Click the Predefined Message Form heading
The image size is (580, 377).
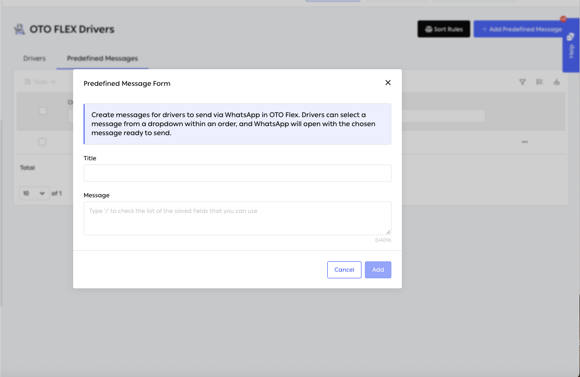tap(127, 83)
